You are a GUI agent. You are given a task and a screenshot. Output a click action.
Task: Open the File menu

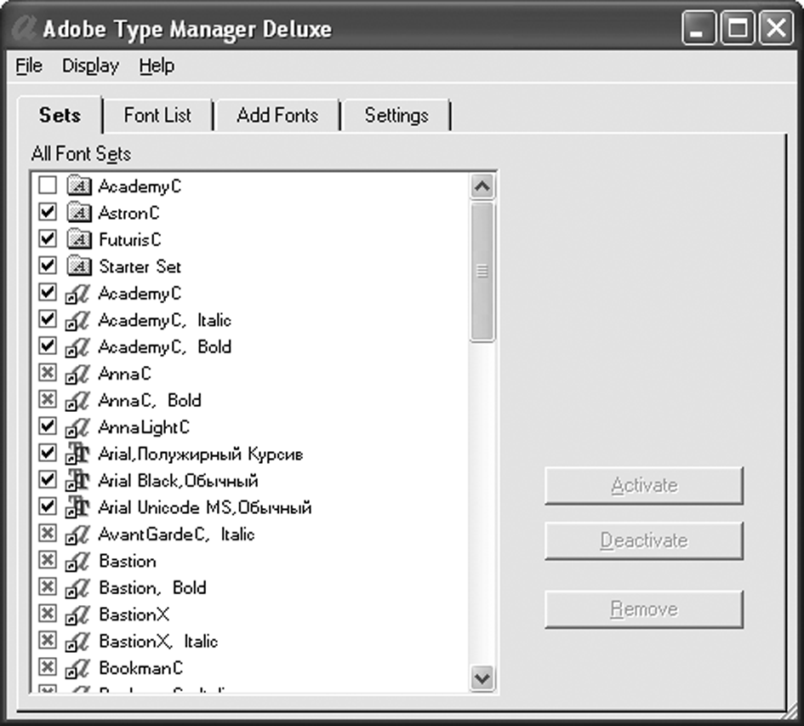[29, 66]
